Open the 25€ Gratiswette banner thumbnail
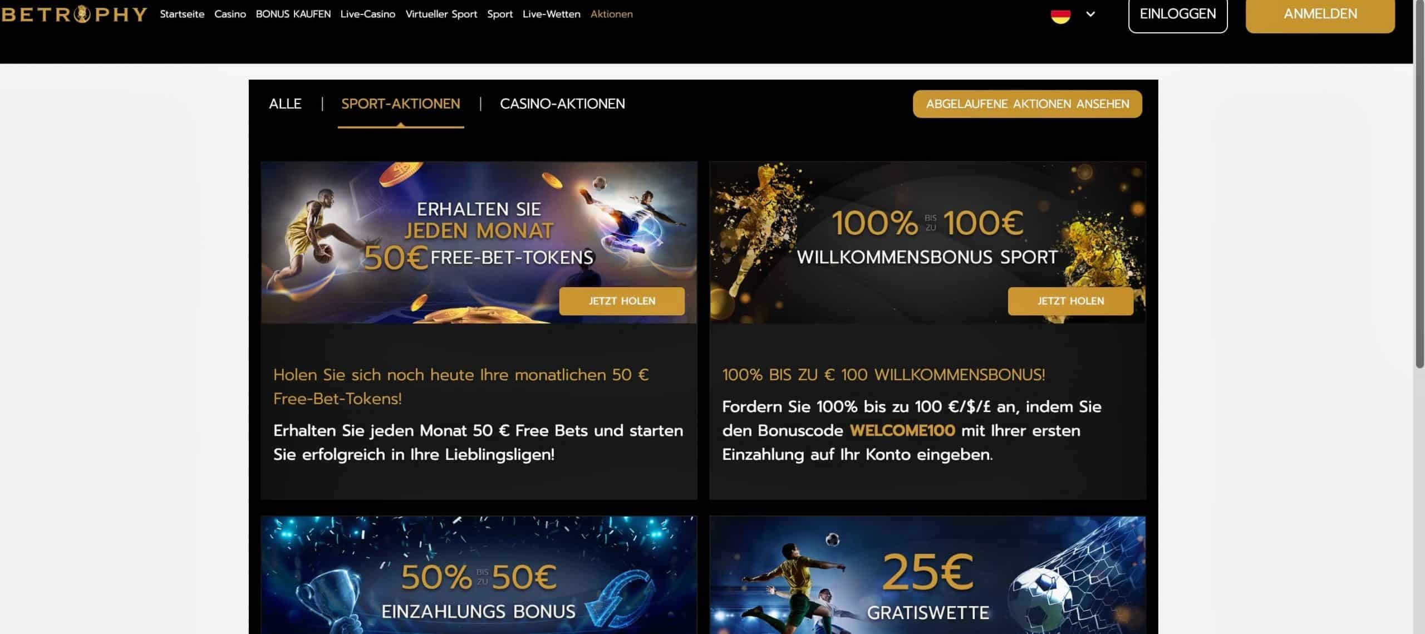The image size is (1425, 634). click(x=927, y=575)
